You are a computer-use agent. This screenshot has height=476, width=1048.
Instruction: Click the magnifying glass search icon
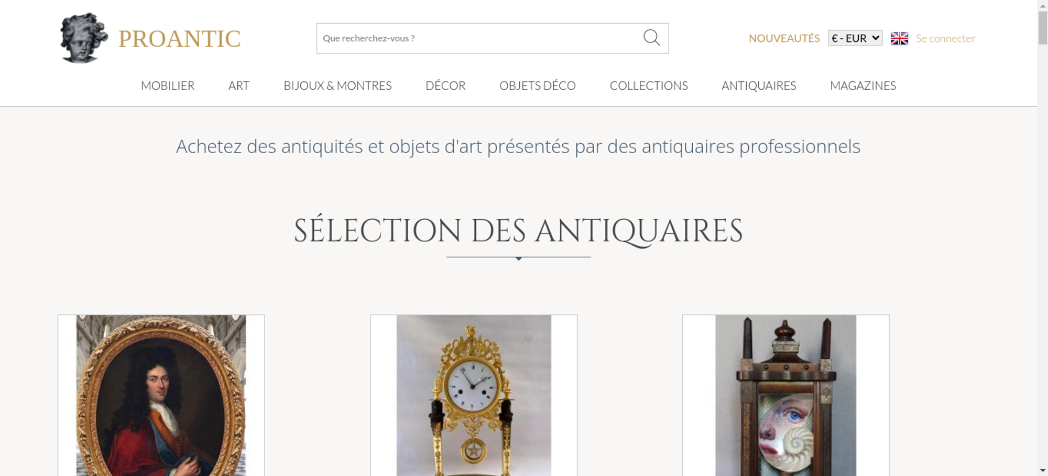point(651,38)
